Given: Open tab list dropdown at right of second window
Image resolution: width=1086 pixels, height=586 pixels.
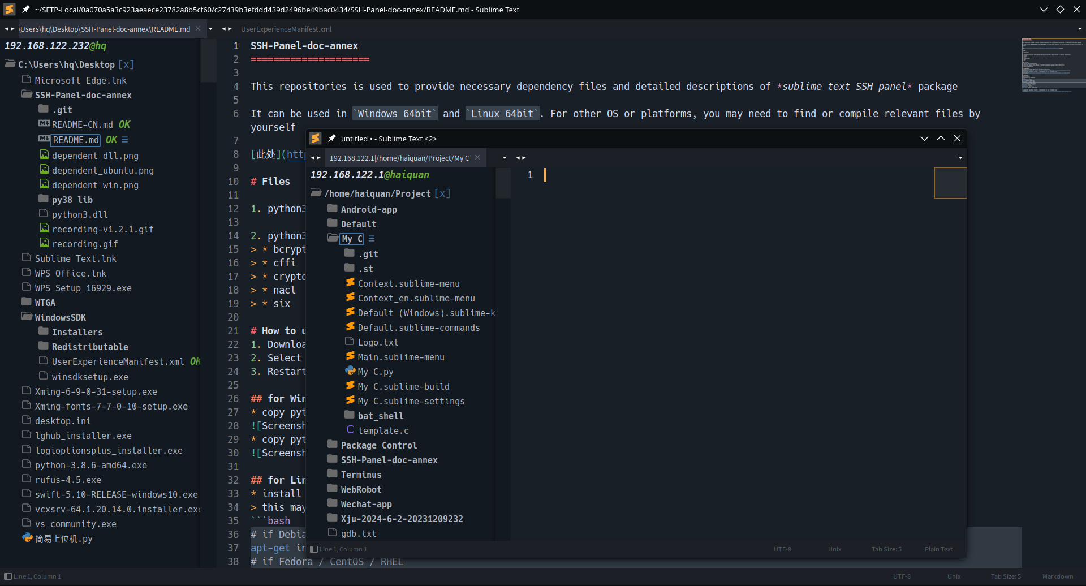Looking at the screenshot, I should pos(960,158).
